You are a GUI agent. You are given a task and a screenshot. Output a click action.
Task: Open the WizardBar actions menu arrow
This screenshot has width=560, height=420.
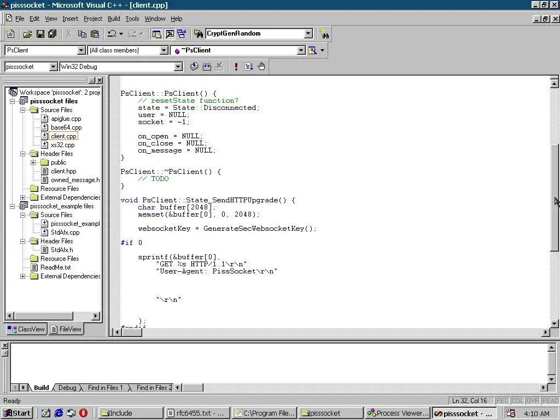323,50
